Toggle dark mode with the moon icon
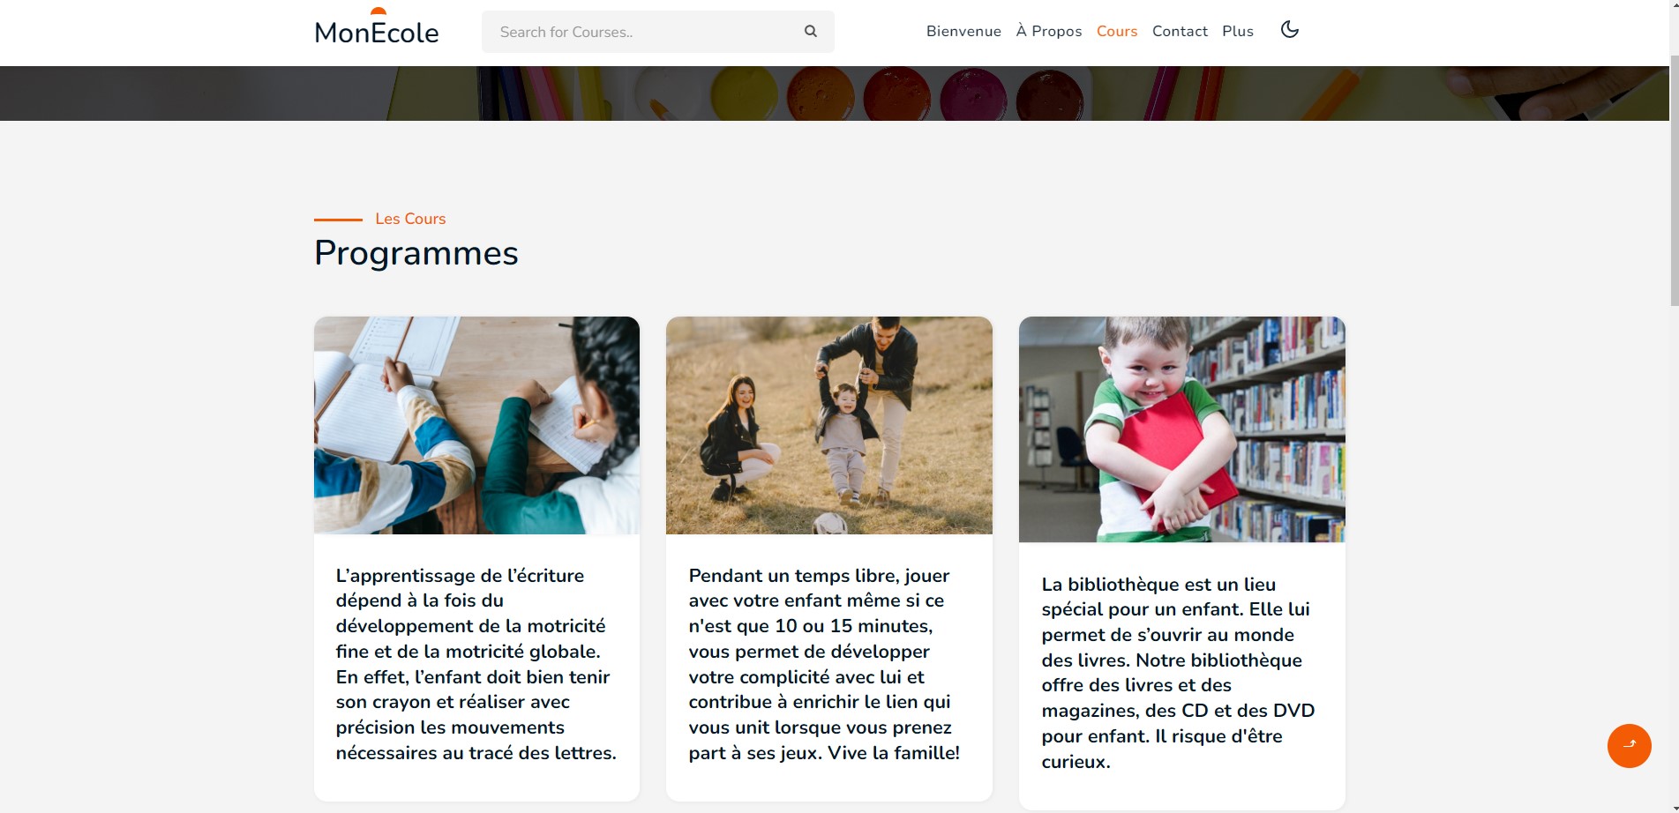 coord(1289,30)
